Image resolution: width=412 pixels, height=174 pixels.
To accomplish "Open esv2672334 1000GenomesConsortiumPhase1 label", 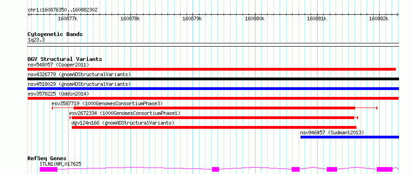I will tap(125, 113).
